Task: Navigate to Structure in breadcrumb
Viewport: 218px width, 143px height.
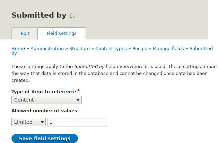Action: click(x=79, y=49)
